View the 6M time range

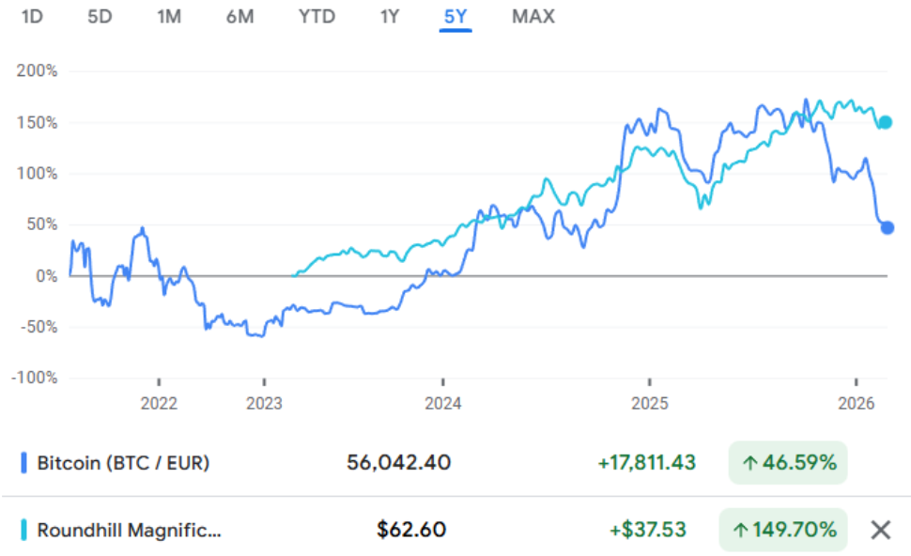(x=239, y=17)
